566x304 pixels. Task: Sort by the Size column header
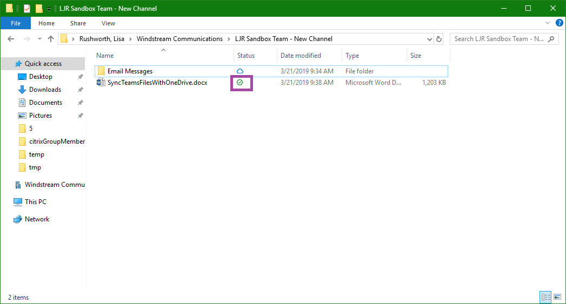pos(428,56)
